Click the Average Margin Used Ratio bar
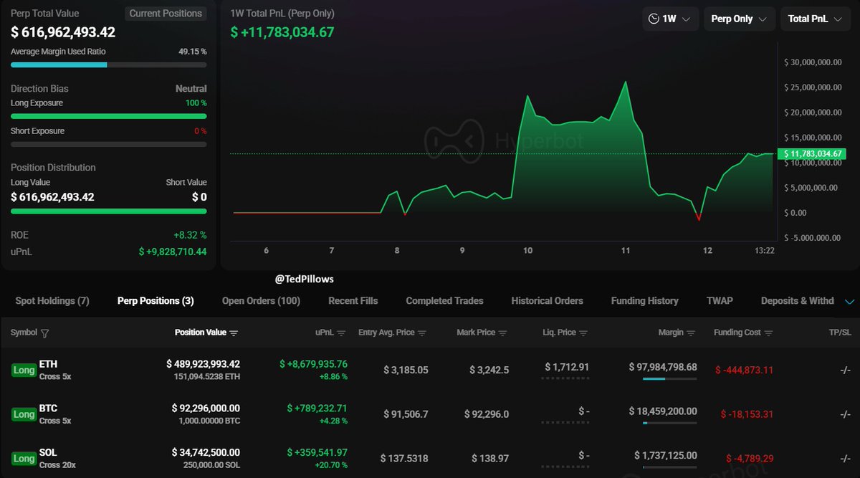This screenshot has height=478, width=860. pyautogui.click(x=108, y=64)
